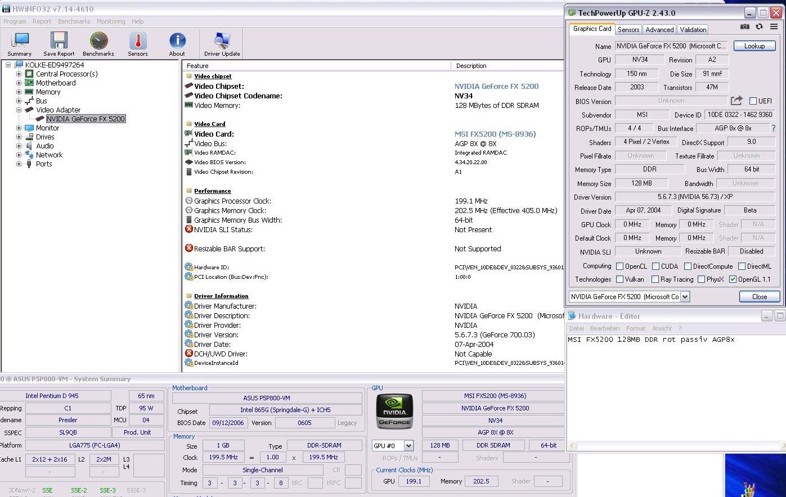Collapse the Video Adapter tree node
Screen dimensions: 786x497
tap(19, 110)
